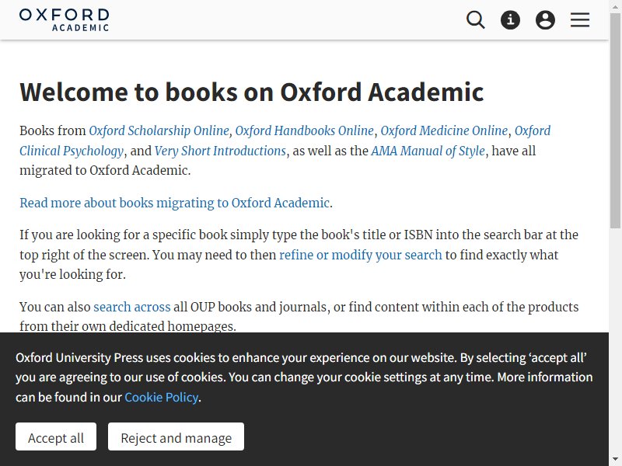Open the user account icon
622x466 pixels.
coord(545,19)
